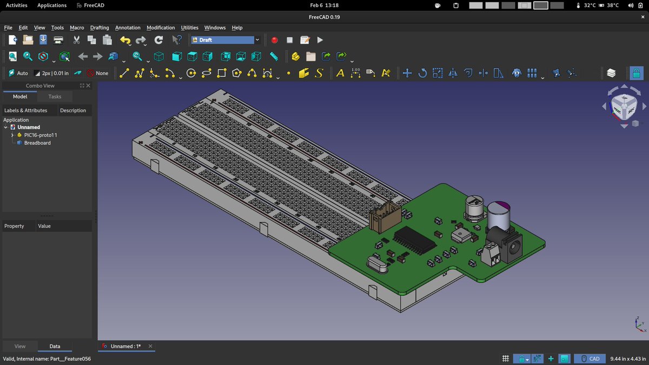Viewport: 649px width, 365px height.
Task: Select the Draft Text annotation tool
Action: pos(340,73)
